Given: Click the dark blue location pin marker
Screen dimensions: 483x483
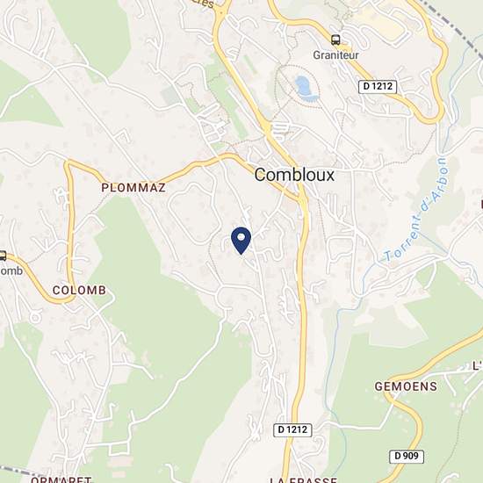Looking at the screenshot, I should pos(241,241).
